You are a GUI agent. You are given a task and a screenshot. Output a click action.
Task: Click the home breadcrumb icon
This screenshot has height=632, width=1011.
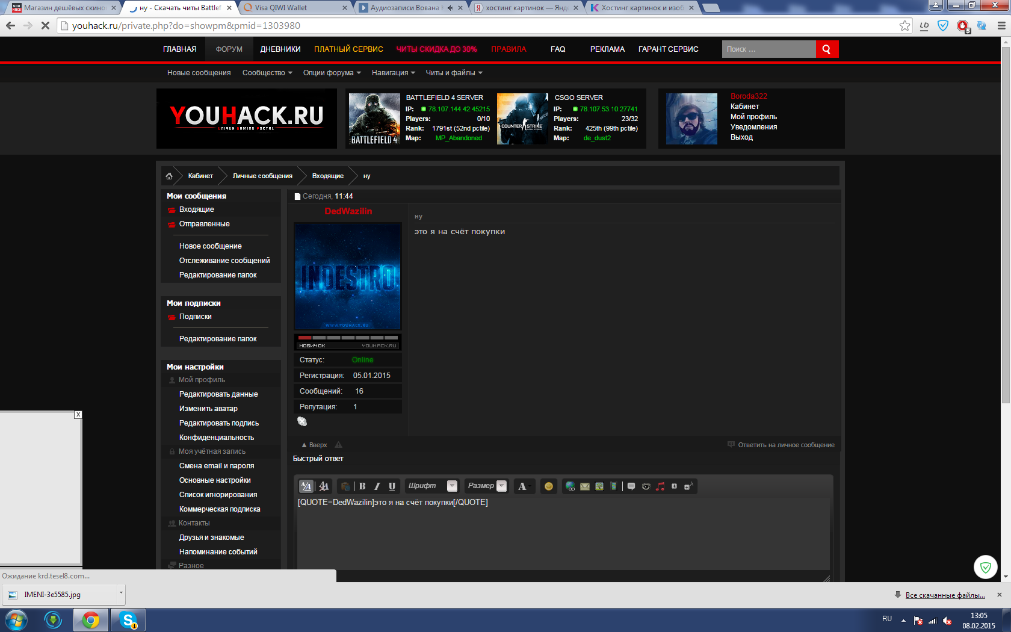pyautogui.click(x=169, y=176)
